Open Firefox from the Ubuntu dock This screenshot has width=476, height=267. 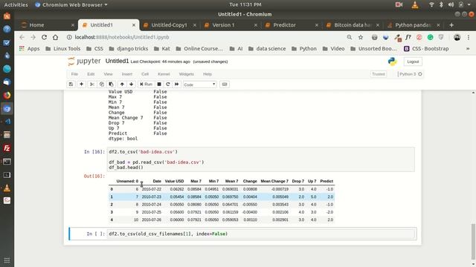point(7,96)
